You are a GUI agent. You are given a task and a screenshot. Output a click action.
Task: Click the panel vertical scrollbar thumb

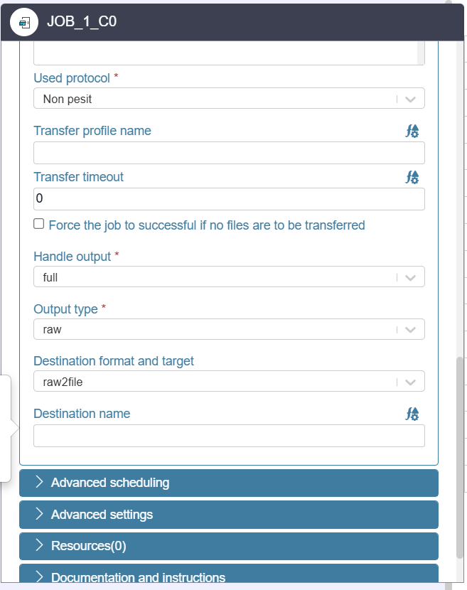click(459, 458)
